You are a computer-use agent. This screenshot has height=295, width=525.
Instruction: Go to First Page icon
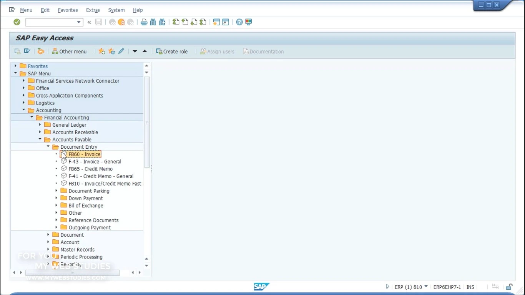tap(176, 22)
